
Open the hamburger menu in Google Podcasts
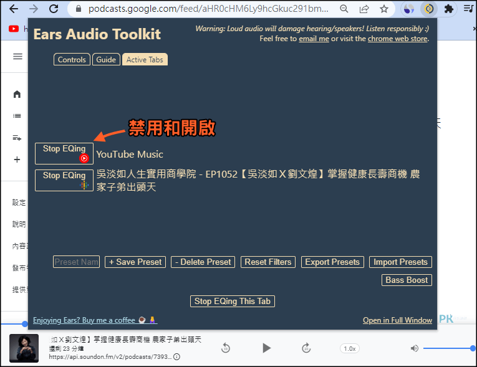[x=17, y=56]
